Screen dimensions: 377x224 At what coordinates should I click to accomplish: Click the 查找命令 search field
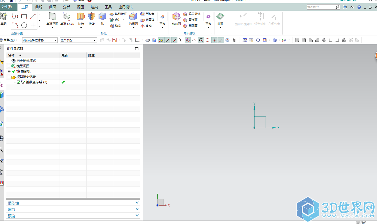(321, 7)
